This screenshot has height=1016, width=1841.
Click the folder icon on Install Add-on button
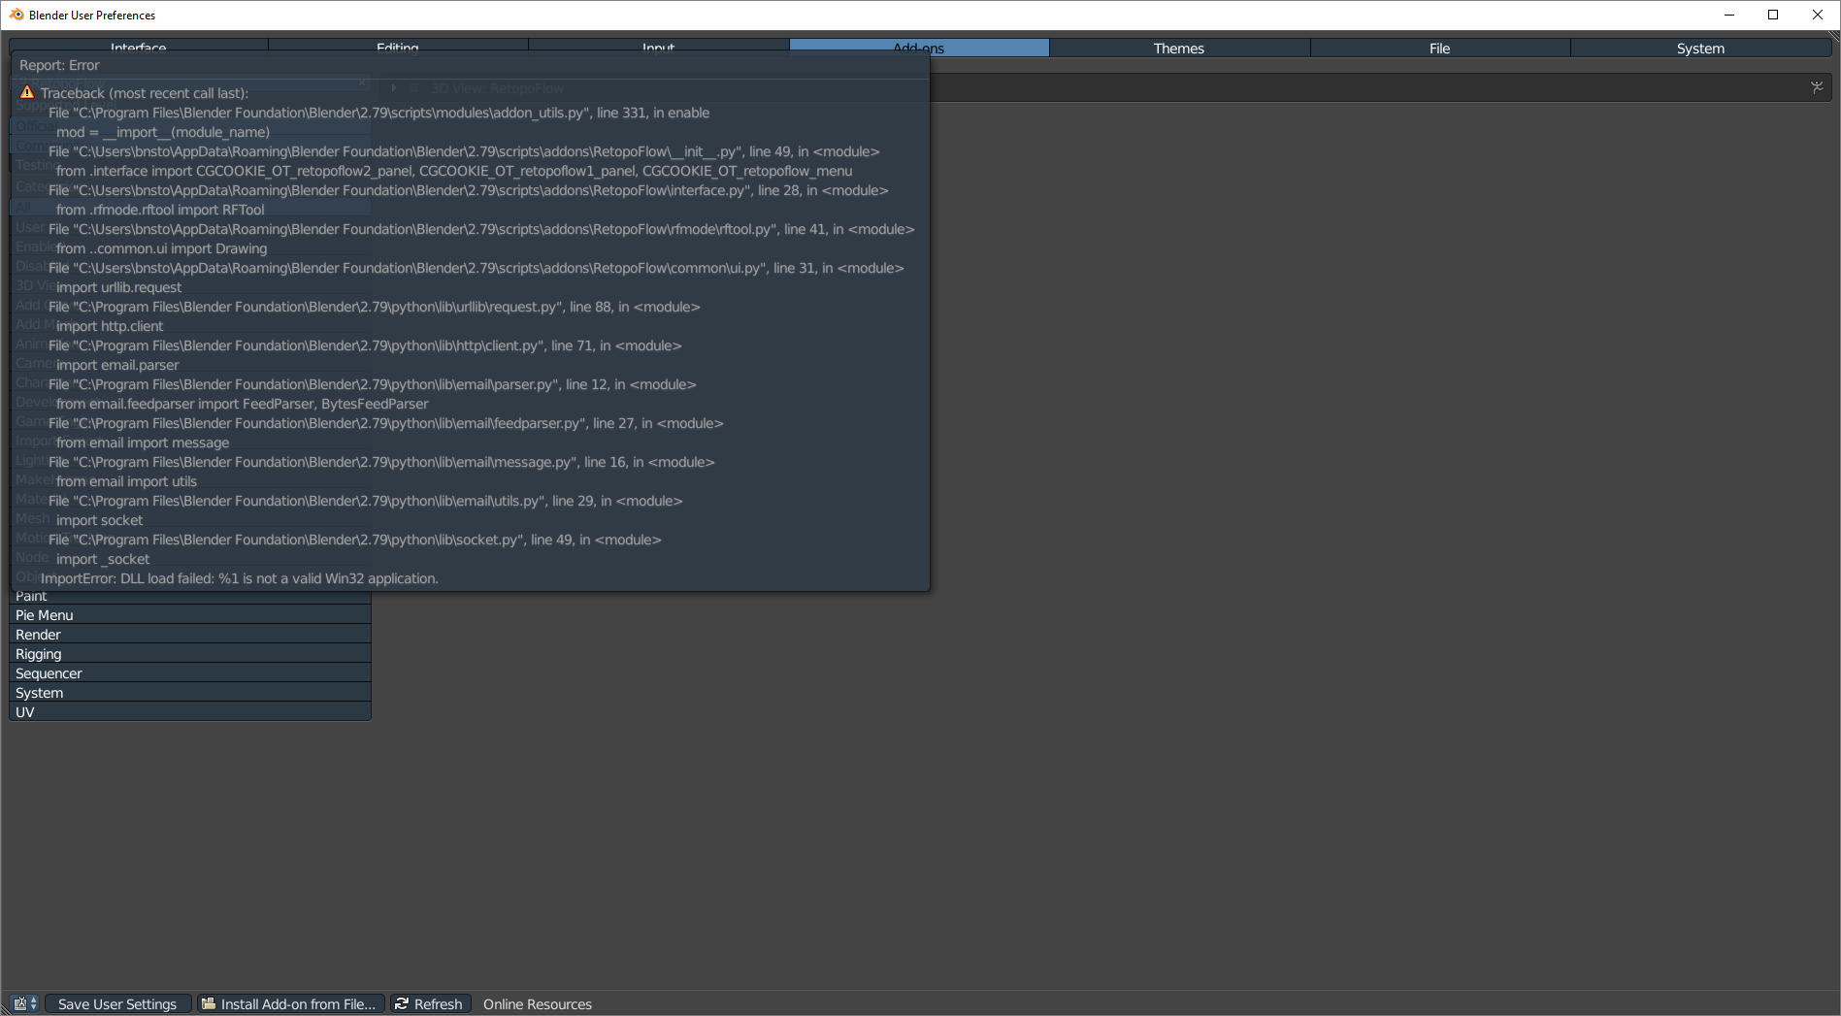(x=209, y=1003)
